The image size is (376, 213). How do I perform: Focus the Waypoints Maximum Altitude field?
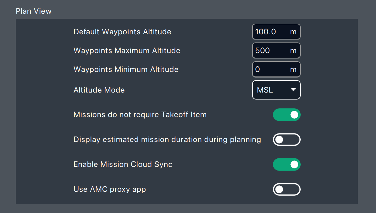pyautogui.click(x=270, y=51)
